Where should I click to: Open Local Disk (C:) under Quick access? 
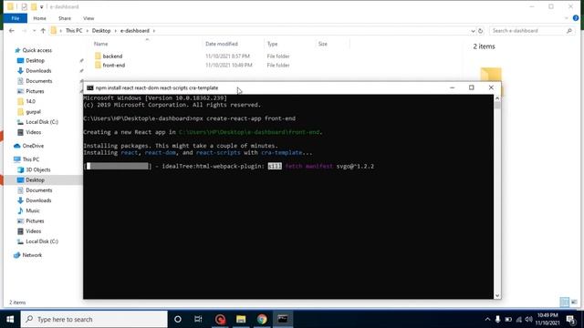tap(42, 122)
